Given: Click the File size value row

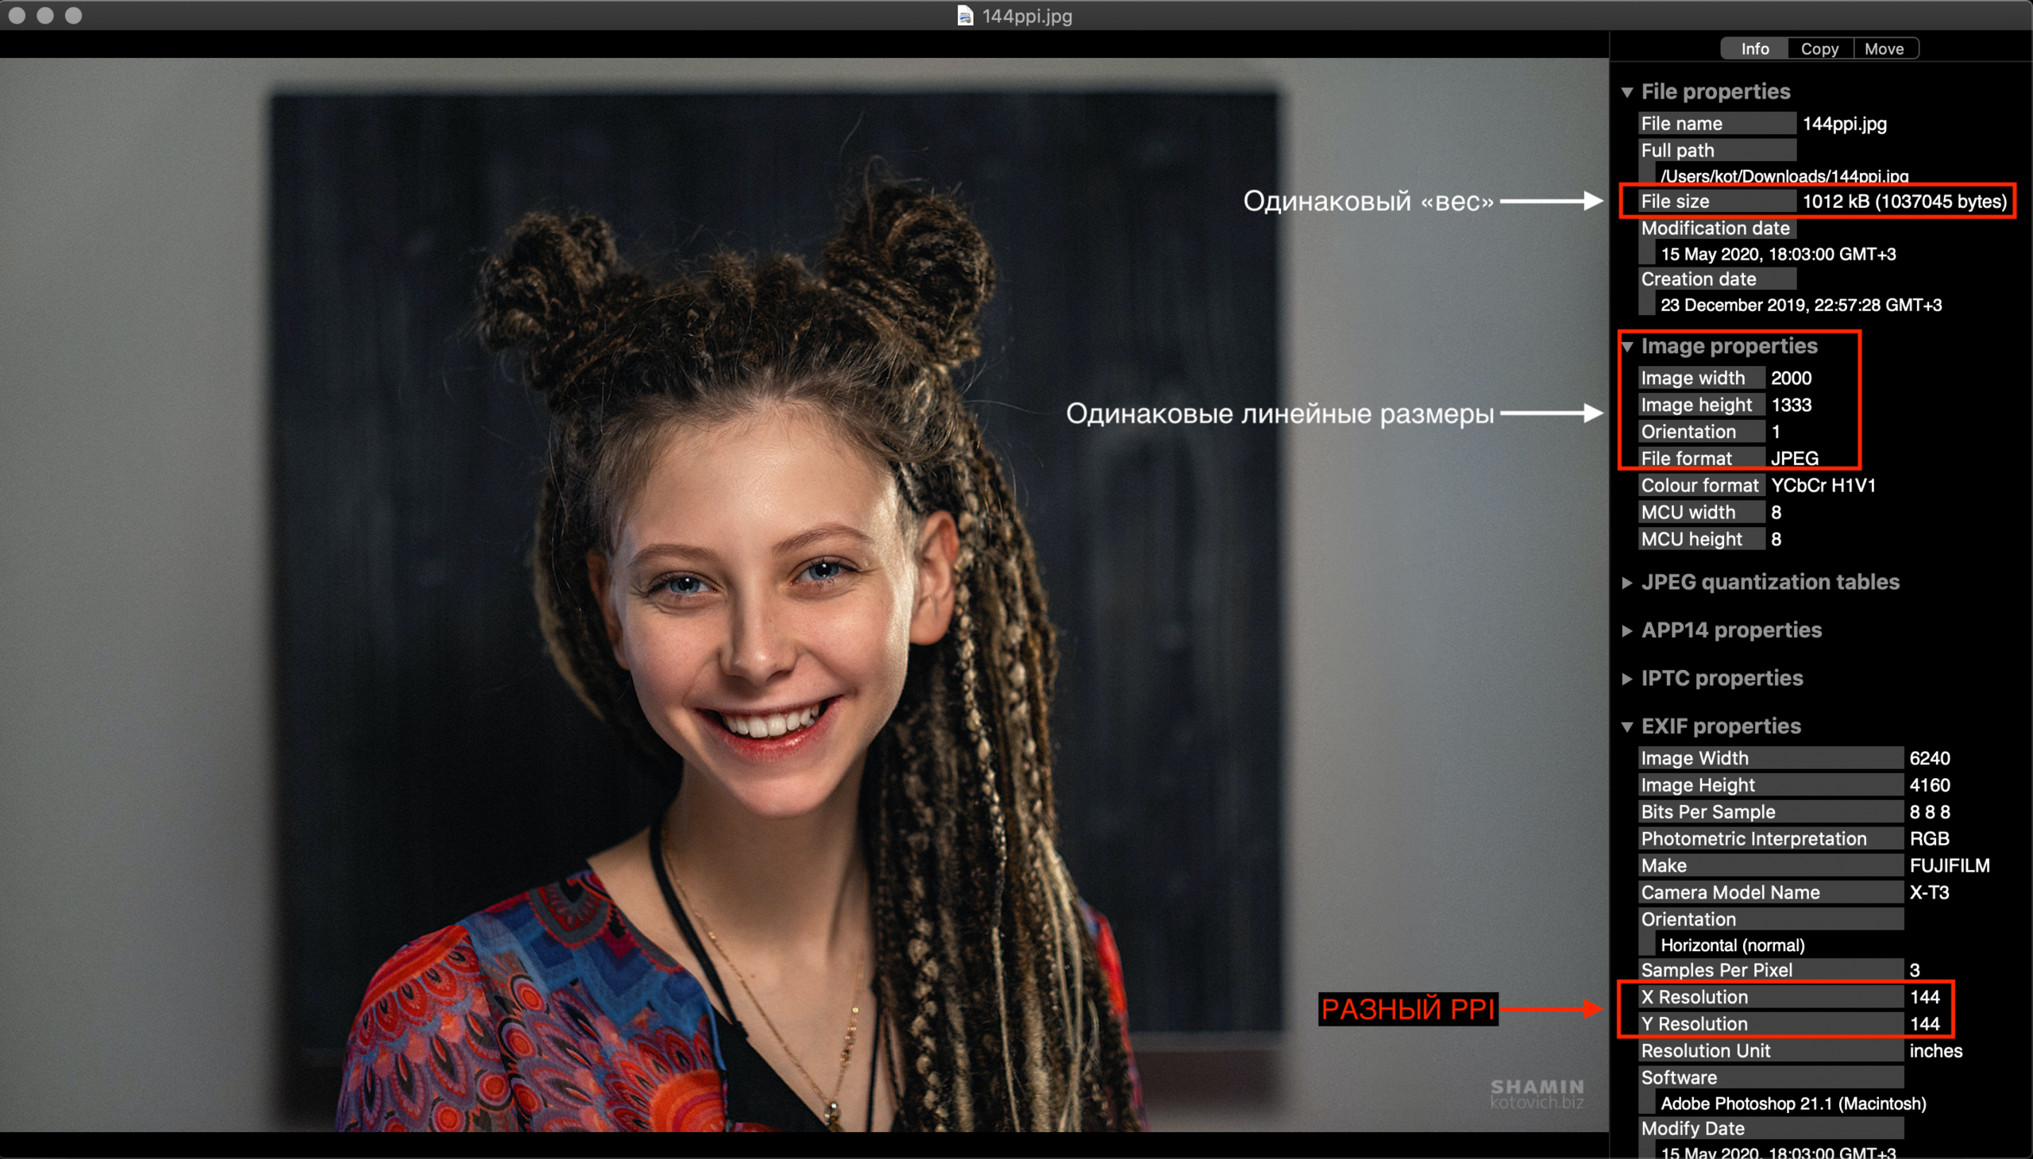Looking at the screenshot, I should (1904, 202).
